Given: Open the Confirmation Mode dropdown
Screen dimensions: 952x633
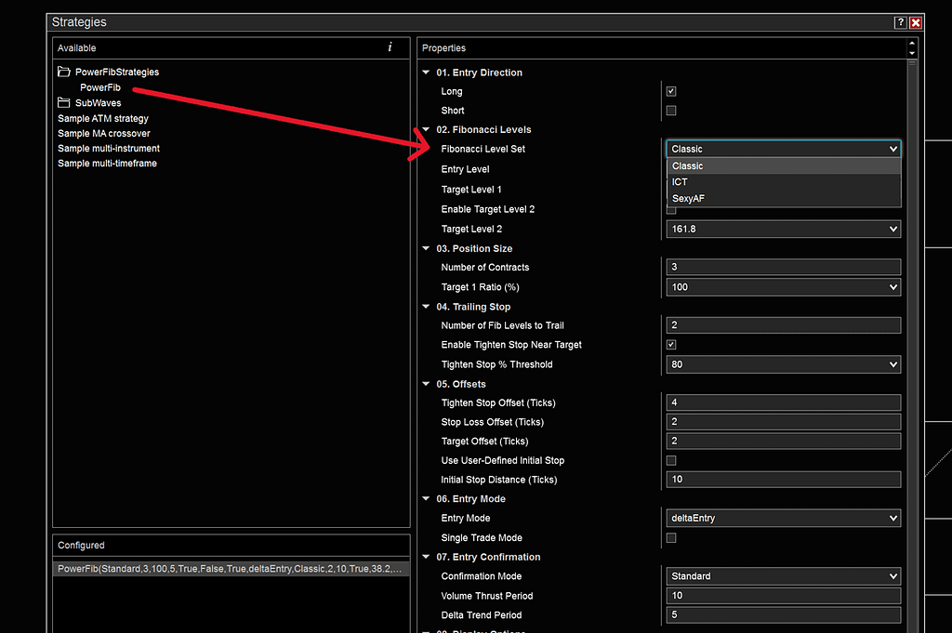Looking at the screenshot, I should click(783, 576).
